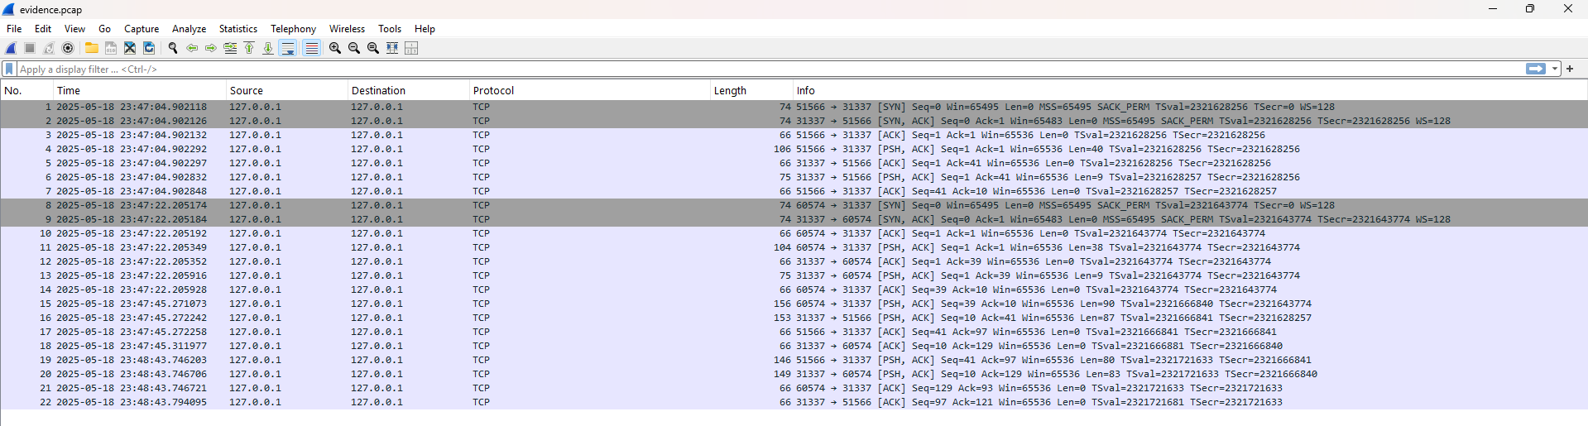Open the Tools menu
The image size is (1588, 426).
point(390,28)
